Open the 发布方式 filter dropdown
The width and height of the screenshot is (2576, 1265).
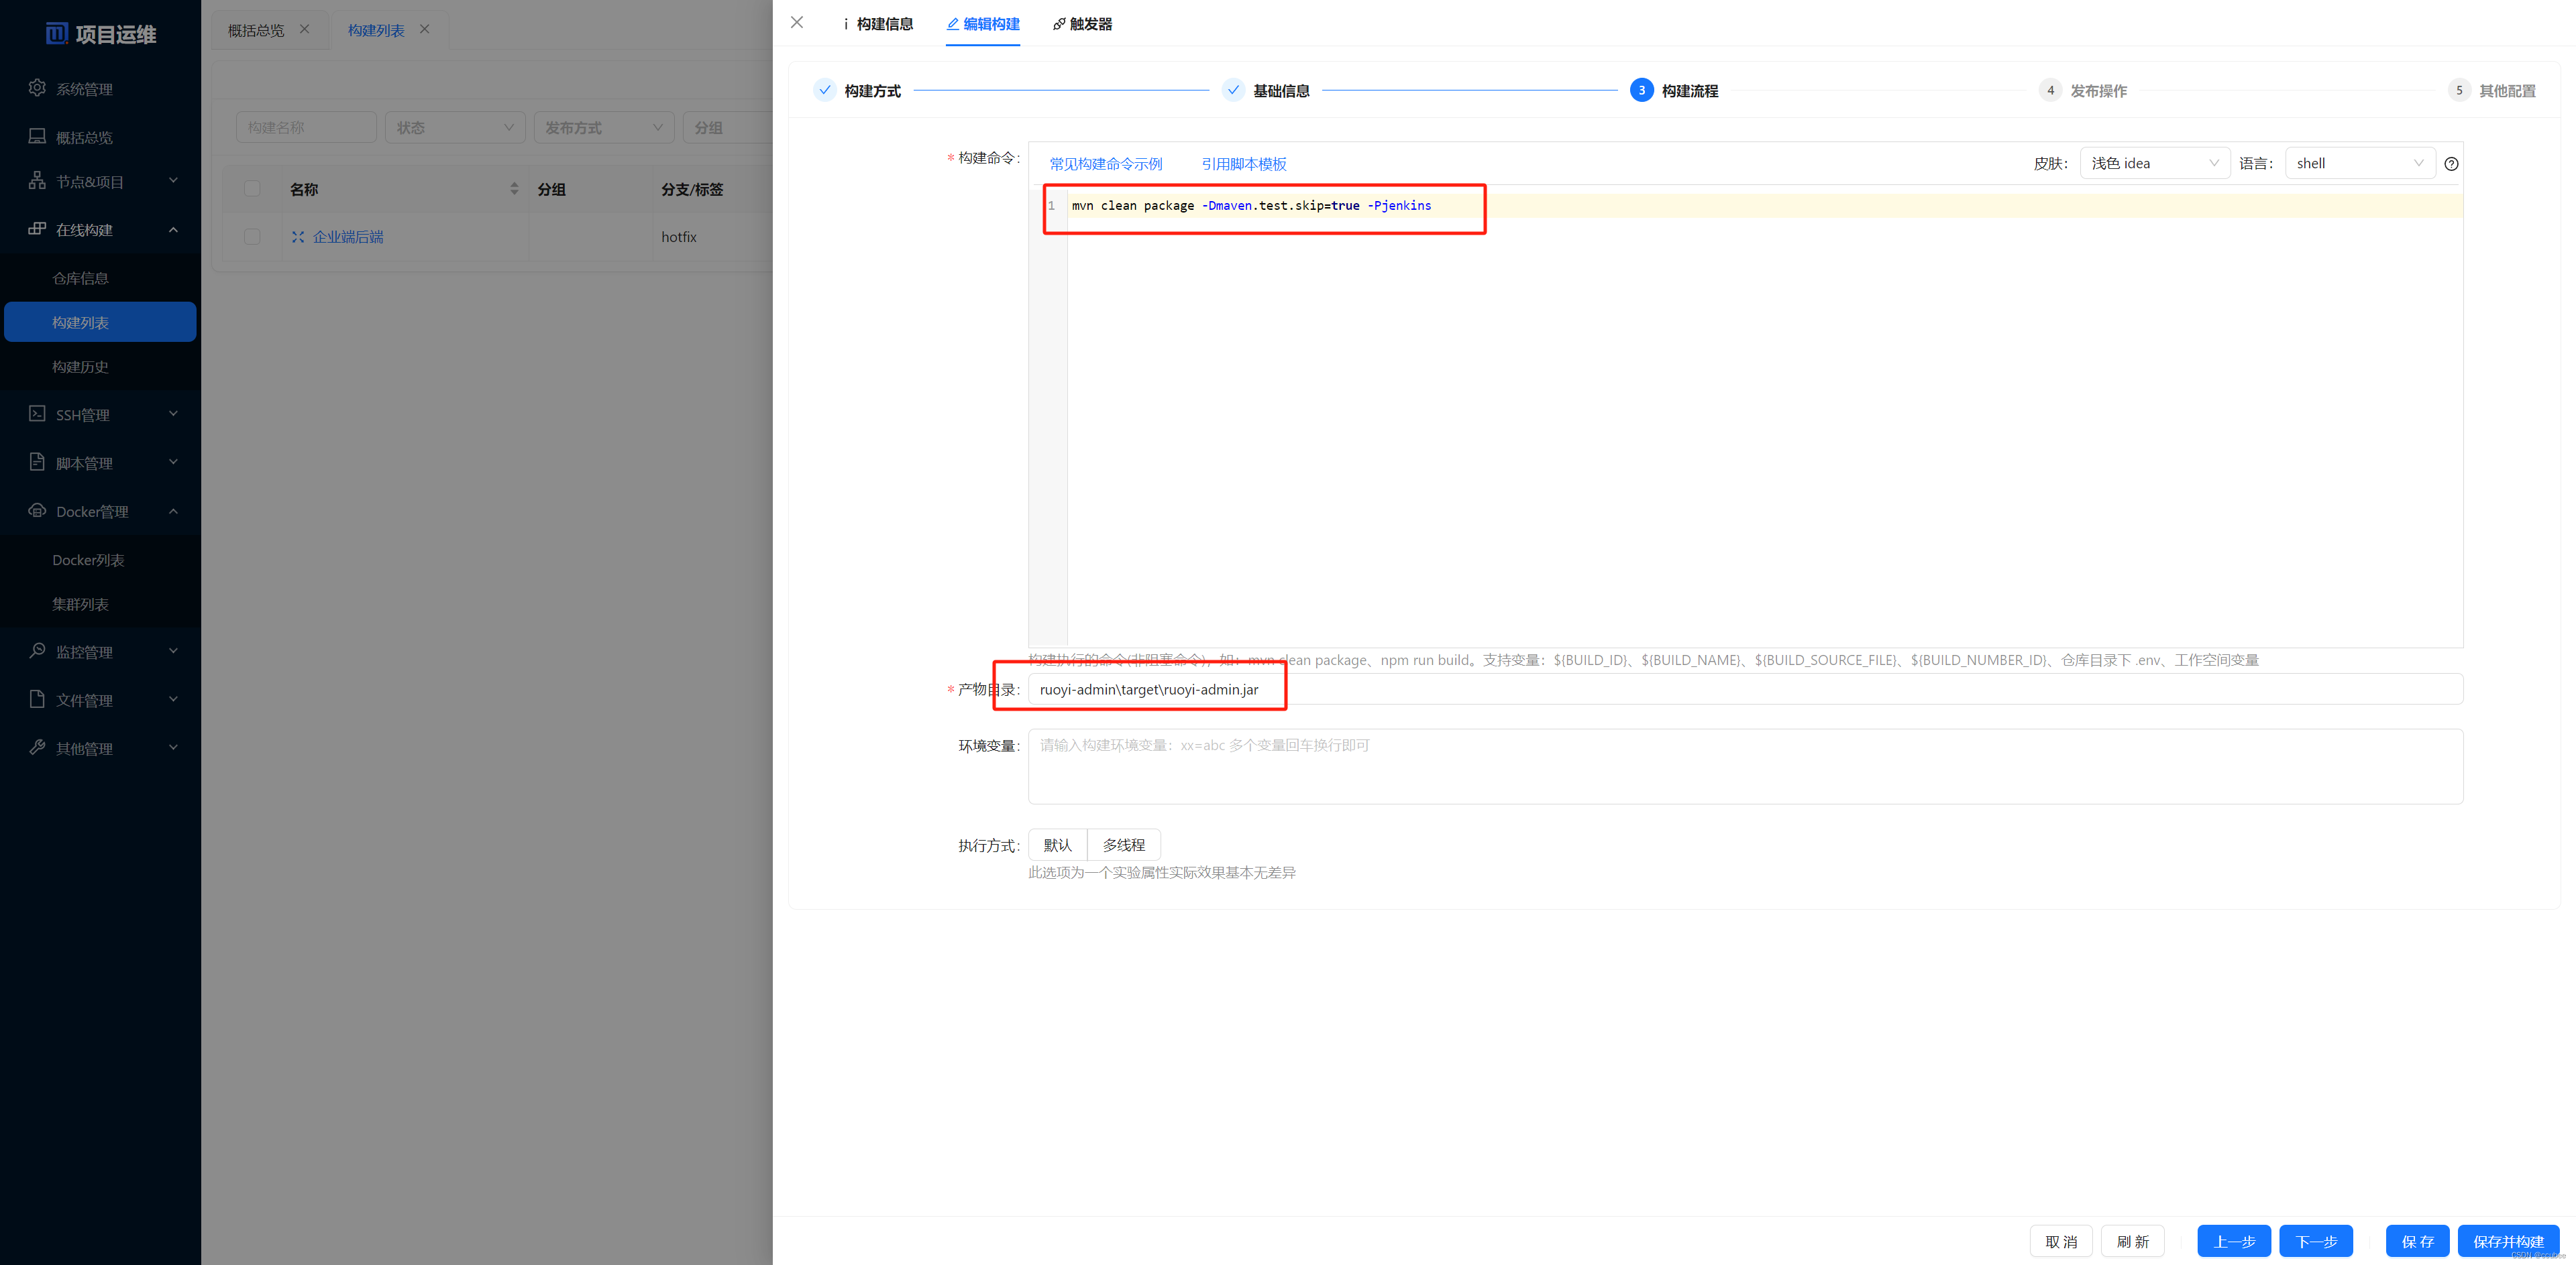coord(604,128)
